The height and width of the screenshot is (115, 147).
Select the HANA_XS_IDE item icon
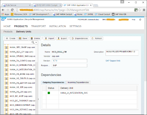pyautogui.click(x=7, y=87)
